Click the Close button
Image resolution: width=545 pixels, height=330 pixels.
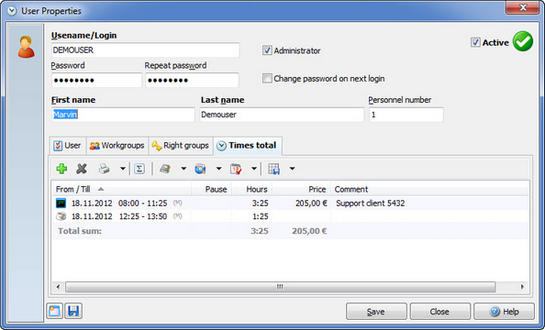tap(439, 312)
